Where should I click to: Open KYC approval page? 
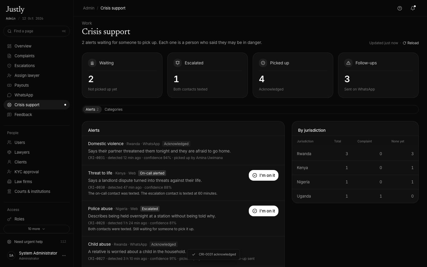point(36,172)
